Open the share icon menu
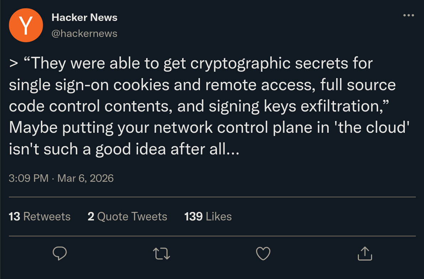 (365, 253)
